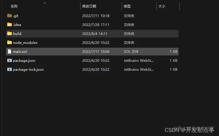Image resolution: width=219 pixels, height=136 pixels.
Task: Click the 1 KB size of main.sol
Action: click(x=173, y=52)
